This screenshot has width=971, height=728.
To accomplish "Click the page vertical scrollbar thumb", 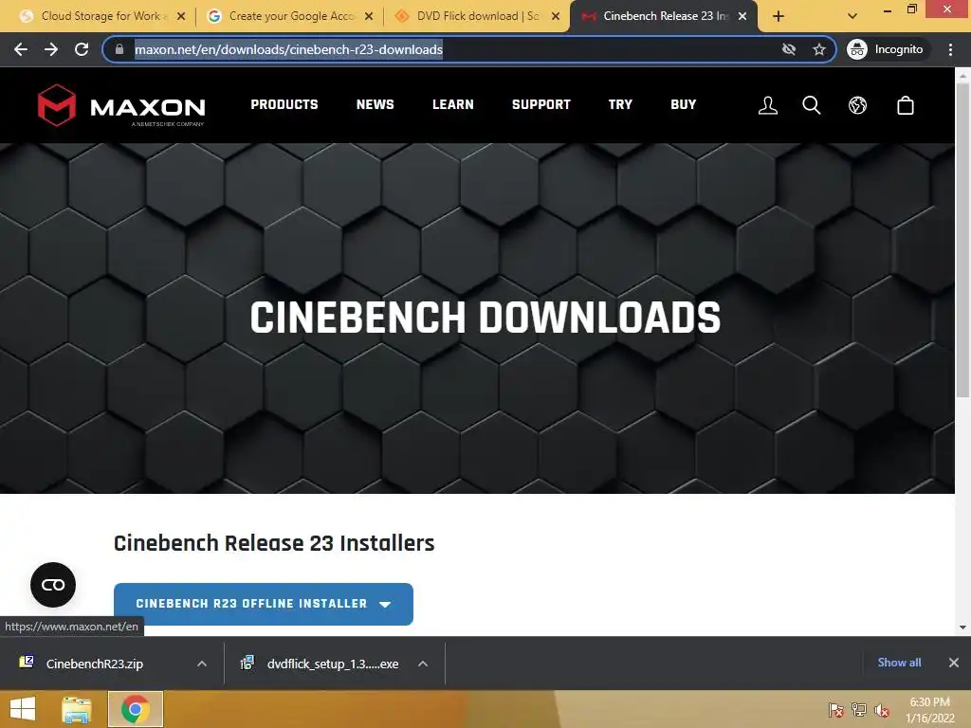I will click(x=963, y=240).
